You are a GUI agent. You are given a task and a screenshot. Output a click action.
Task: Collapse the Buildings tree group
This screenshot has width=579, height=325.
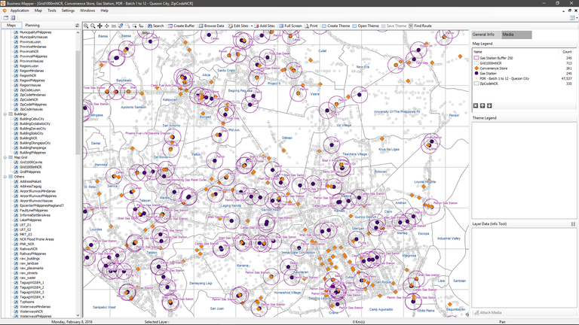[5, 114]
